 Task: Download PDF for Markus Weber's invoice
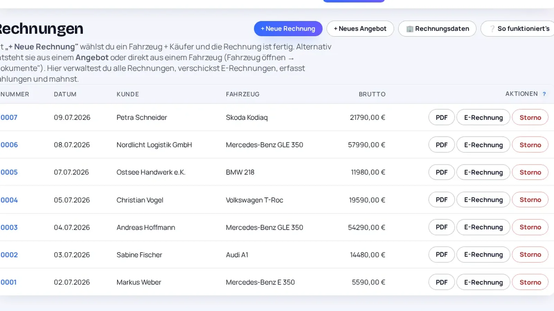441,282
